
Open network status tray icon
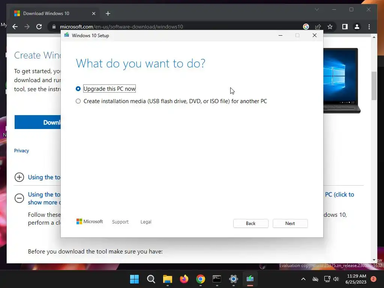click(327, 279)
